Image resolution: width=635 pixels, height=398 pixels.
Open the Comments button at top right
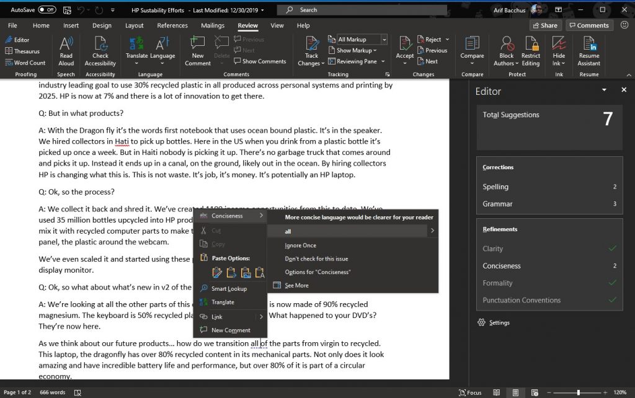point(589,25)
